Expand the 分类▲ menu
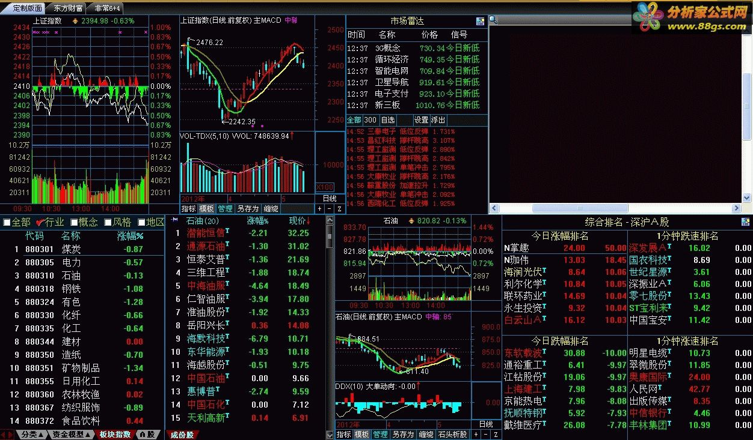Screen dimensions: 753x440 (x=31, y=435)
